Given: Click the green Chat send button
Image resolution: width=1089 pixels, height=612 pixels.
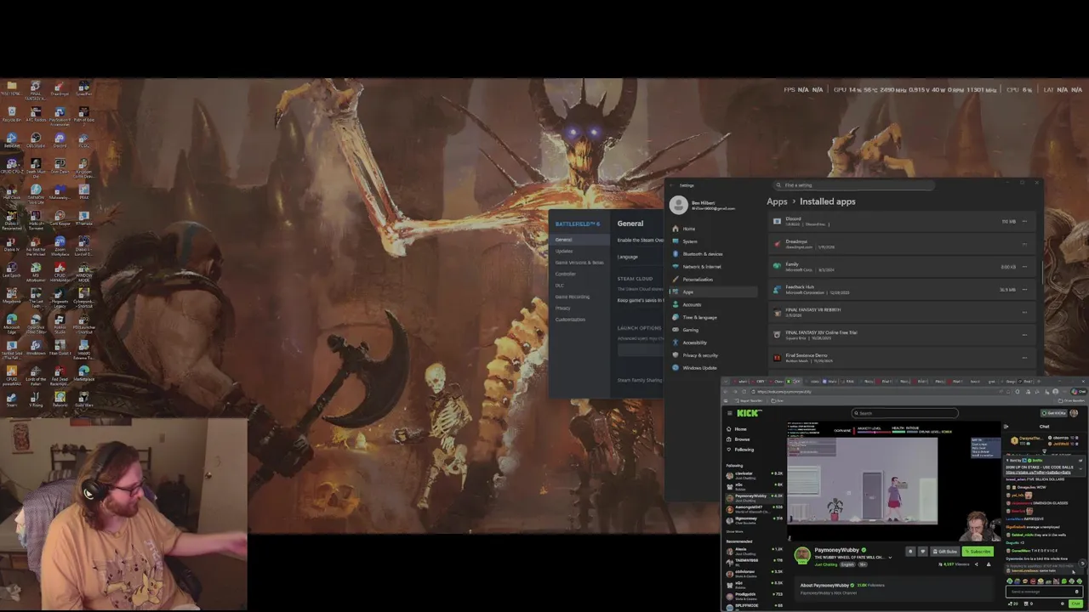Looking at the screenshot, I should click(1075, 603).
